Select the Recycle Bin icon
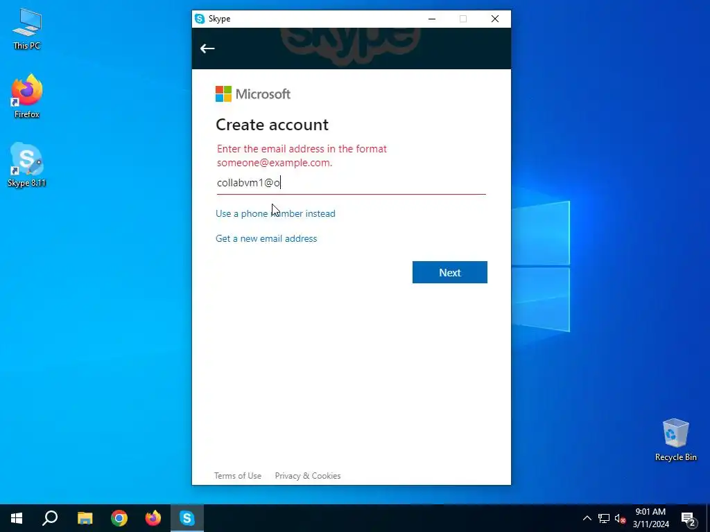The image size is (710, 532). (x=675, y=440)
